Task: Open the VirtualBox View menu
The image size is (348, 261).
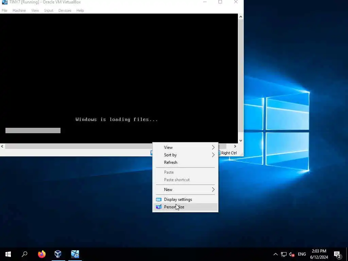Action: click(35, 11)
